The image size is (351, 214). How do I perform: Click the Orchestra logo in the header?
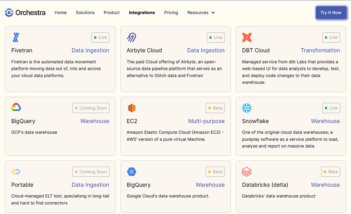pos(25,13)
